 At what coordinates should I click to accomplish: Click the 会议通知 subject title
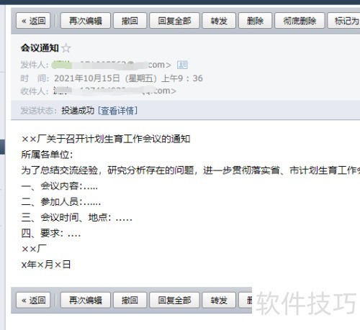40,48
